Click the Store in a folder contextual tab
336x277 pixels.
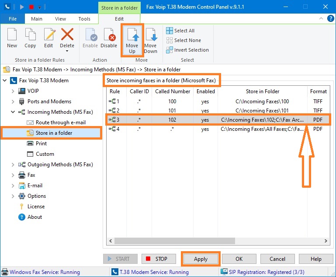click(x=119, y=8)
